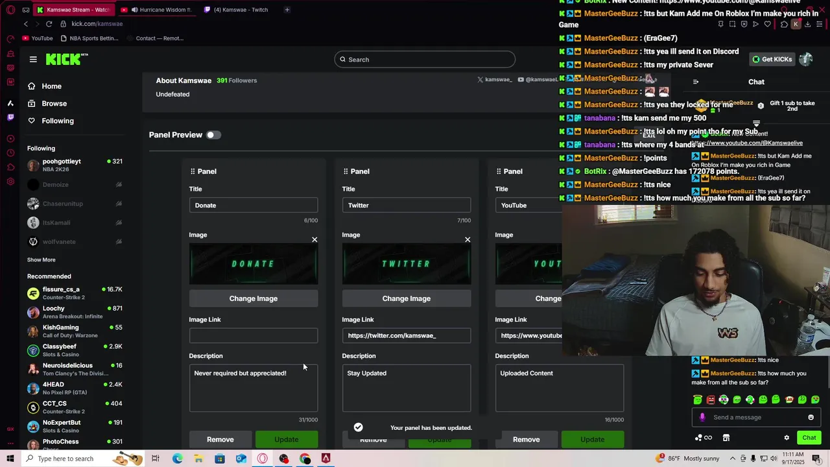Screen dimensions: 830x467
Task: Click the TWITTER banner thumbnail
Action: (x=407, y=264)
